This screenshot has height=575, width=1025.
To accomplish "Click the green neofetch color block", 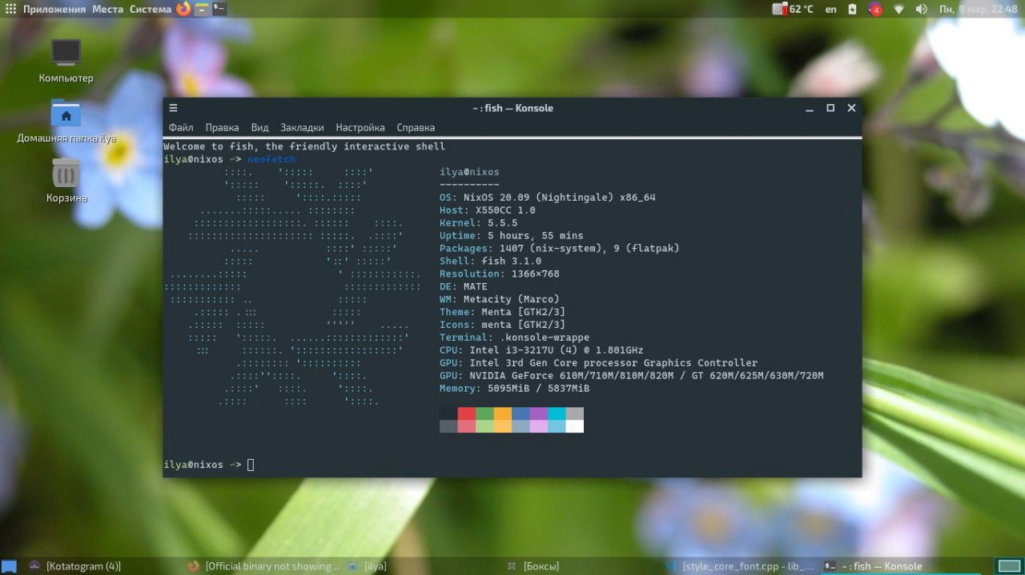I will tap(484, 413).
